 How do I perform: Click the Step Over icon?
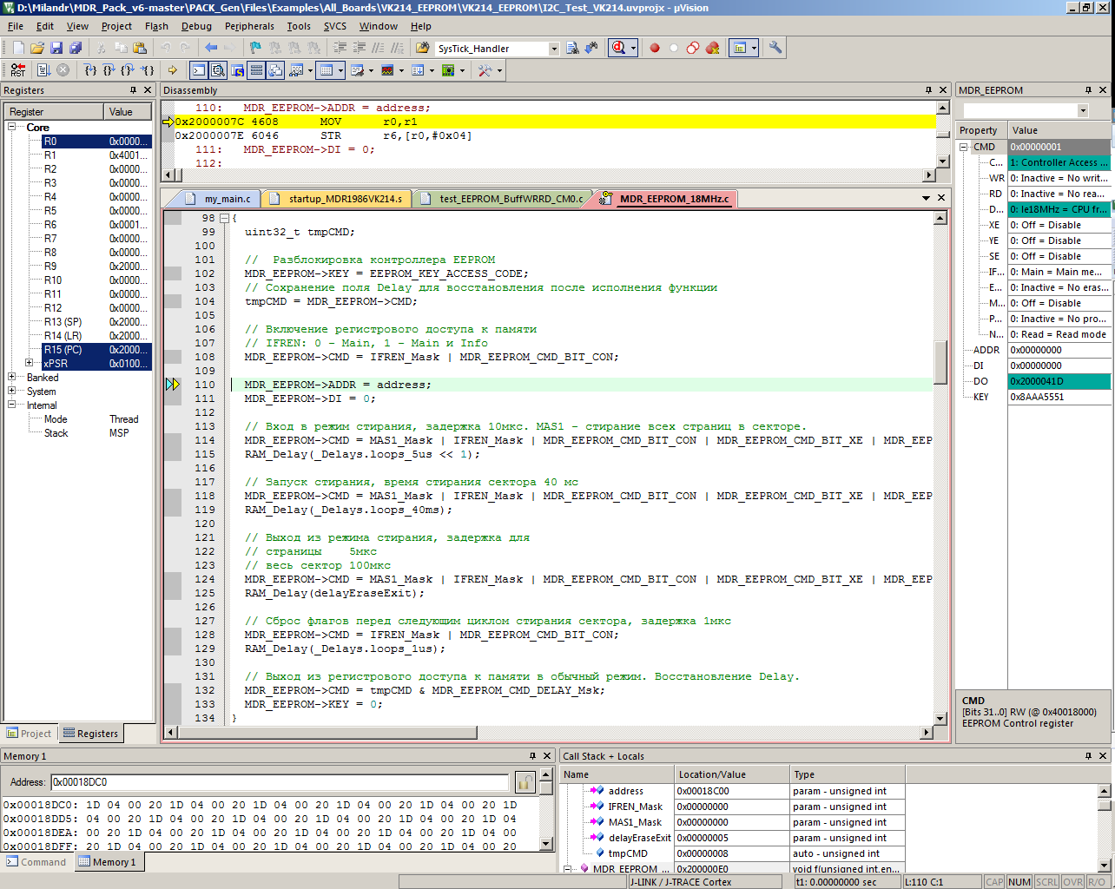click(x=109, y=70)
